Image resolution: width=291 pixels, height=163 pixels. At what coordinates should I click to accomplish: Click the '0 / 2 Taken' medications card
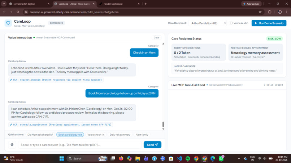[x=199, y=52]
